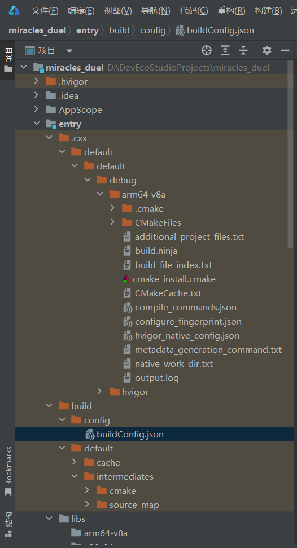Open the 重构(R) menu

232,11
